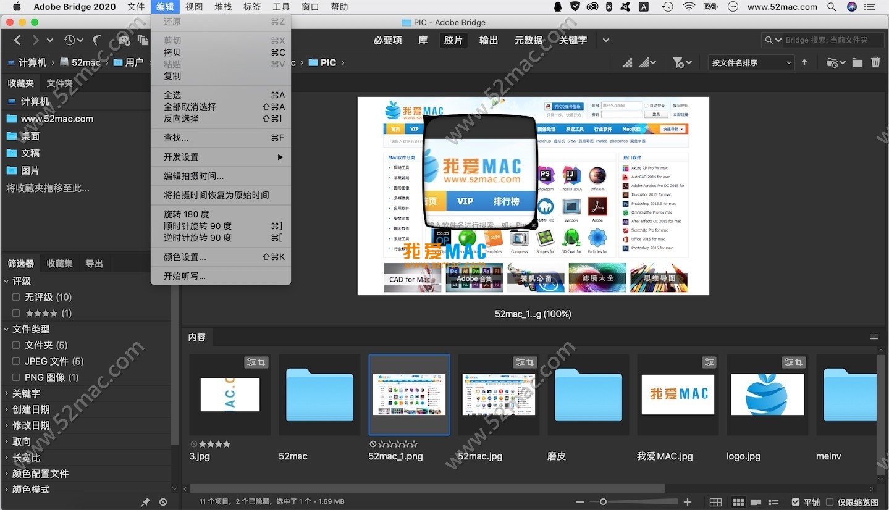
Task: Choose 全选 from the 编辑 menu
Action: coord(221,95)
